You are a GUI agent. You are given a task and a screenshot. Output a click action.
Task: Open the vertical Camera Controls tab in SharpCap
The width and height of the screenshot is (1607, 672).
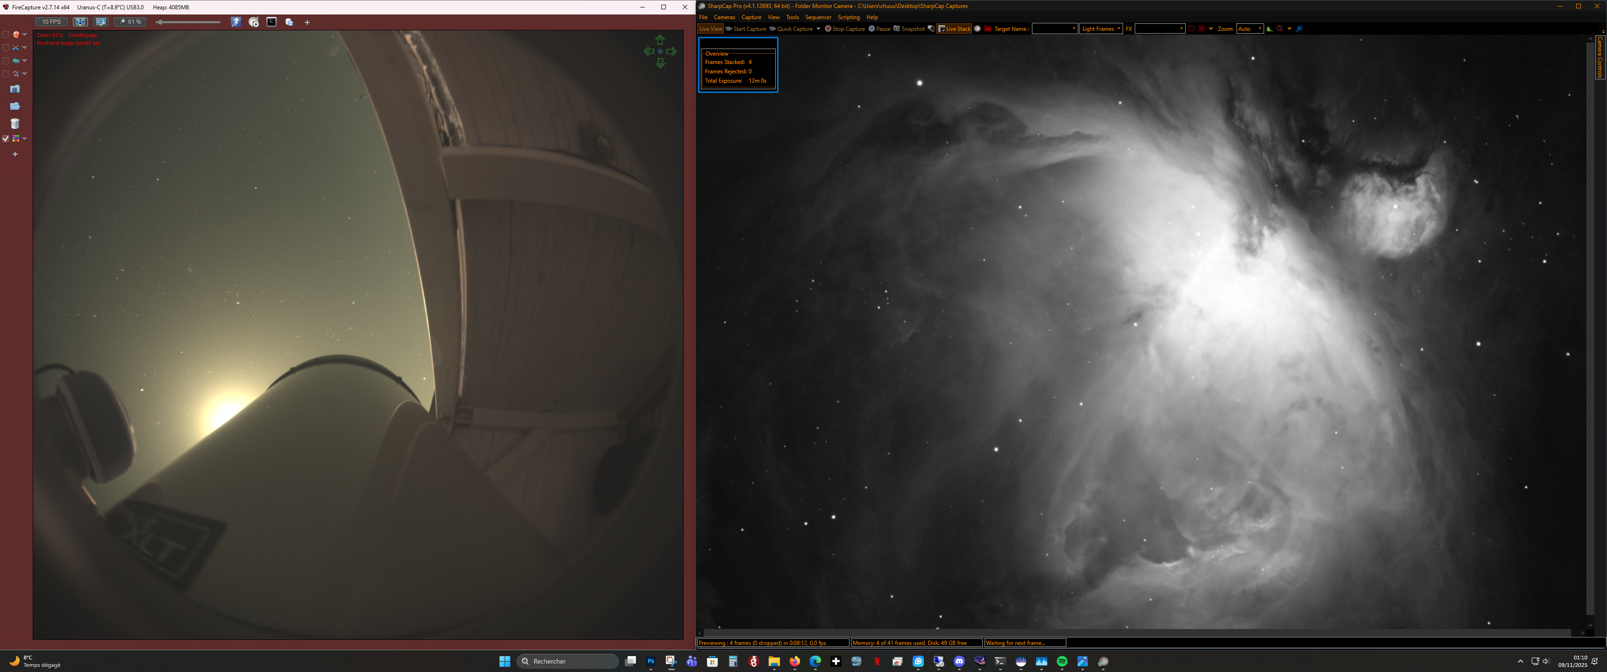pos(1600,57)
